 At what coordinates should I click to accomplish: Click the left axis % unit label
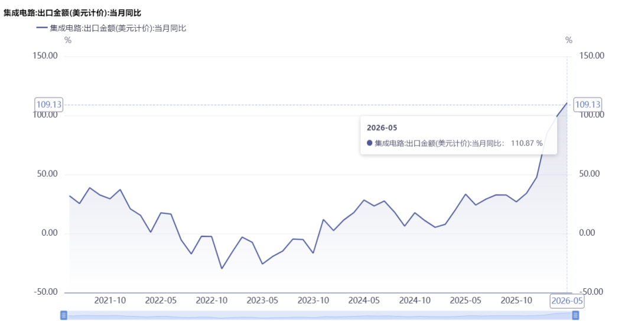[68, 40]
